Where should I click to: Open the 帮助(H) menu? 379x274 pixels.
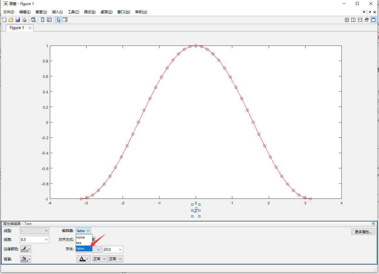point(141,12)
